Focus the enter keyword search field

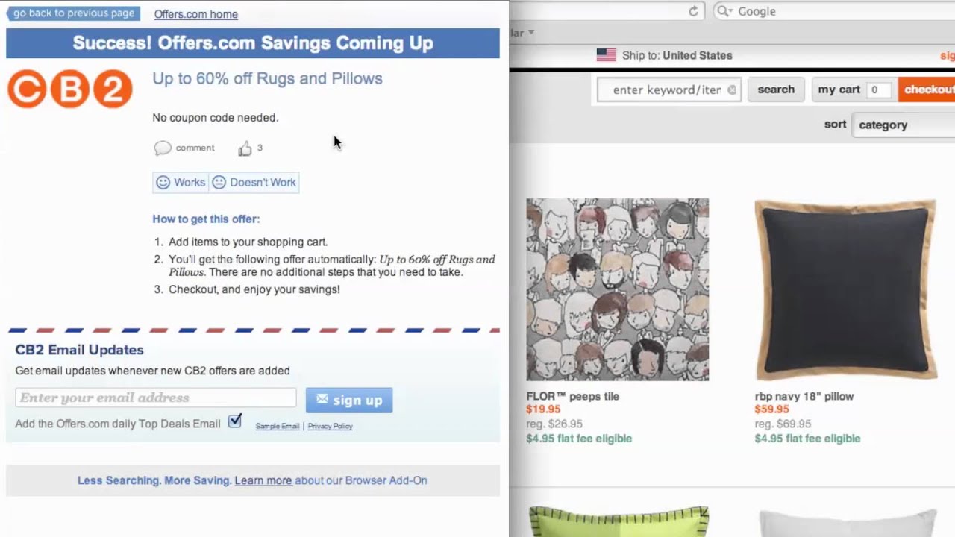[x=668, y=89]
